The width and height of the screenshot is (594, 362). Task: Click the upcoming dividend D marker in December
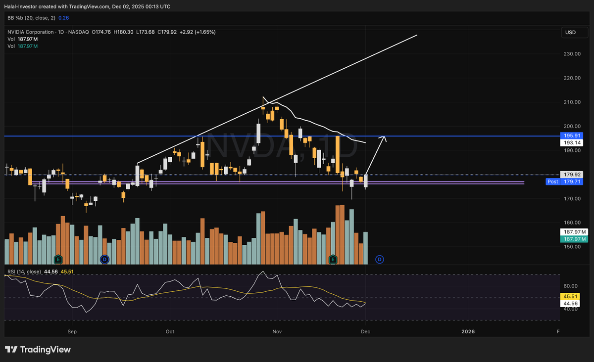pos(379,259)
